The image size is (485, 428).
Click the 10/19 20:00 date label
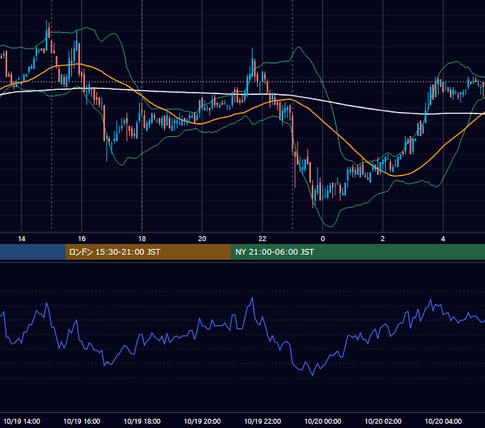point(203,421)
